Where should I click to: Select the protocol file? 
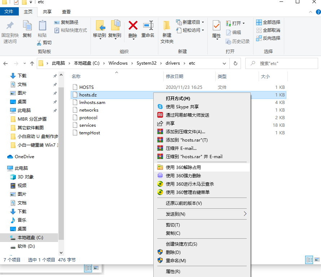click(88, 118)
